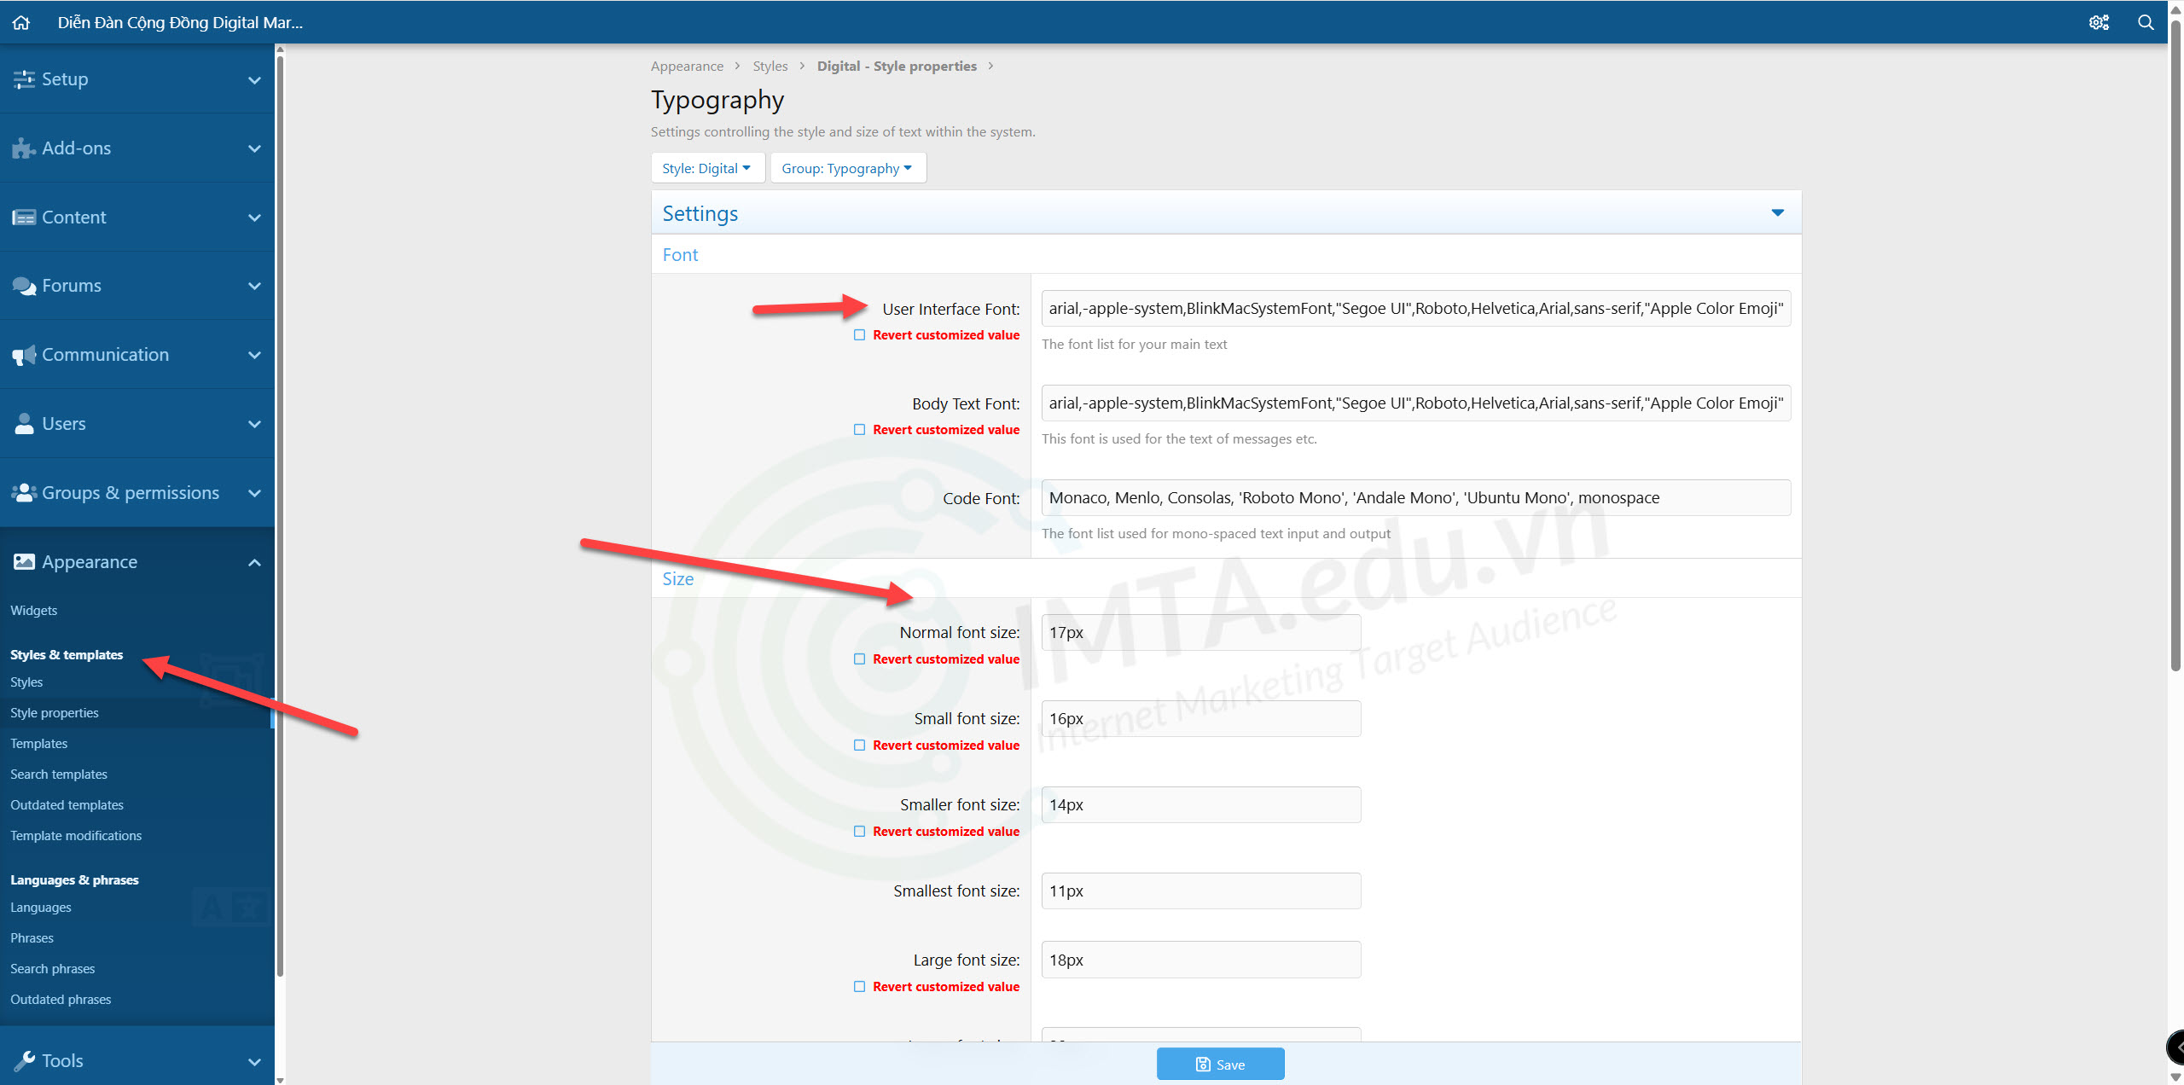This screenshot has height=1085, width=2184.
Task: Click the Styles breadcrumb link
Action: pos(770,67)
